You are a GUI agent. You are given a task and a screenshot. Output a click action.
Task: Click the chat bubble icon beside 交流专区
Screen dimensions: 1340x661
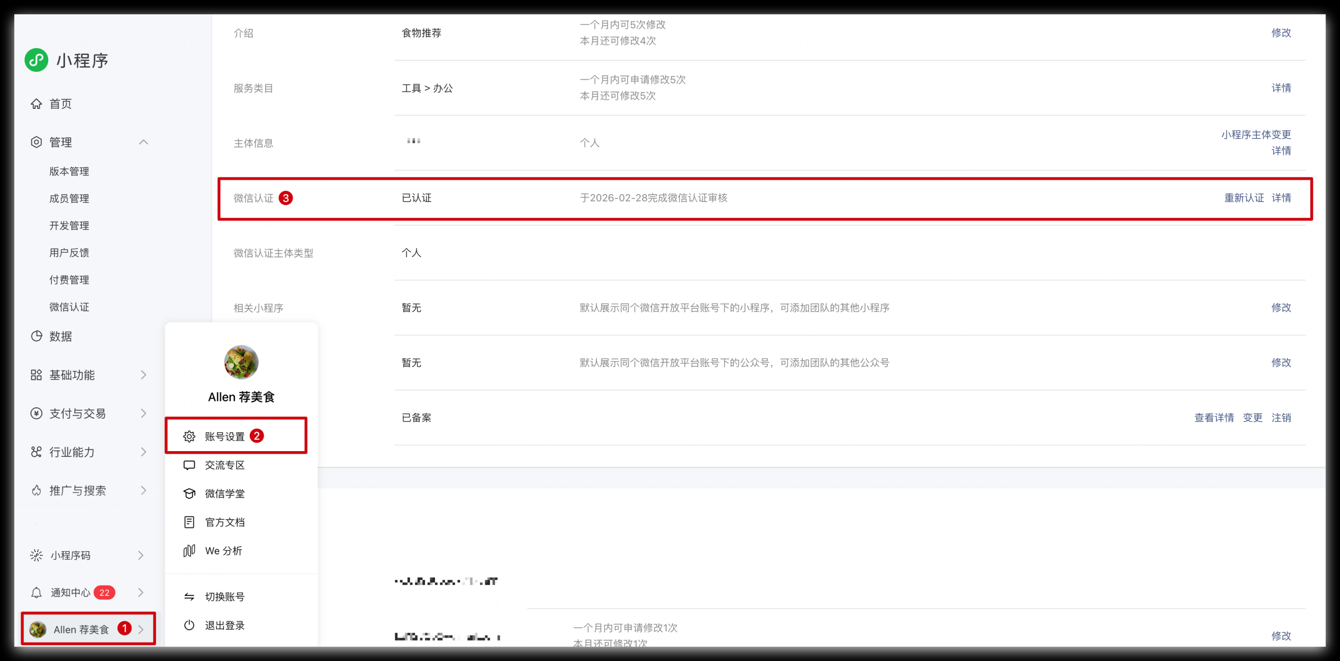click(x=189, y=465)
